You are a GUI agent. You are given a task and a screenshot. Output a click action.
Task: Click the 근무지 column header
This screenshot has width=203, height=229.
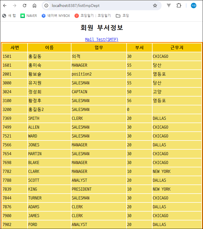tap(177, 48)
